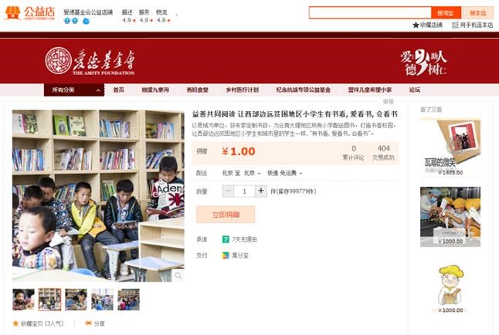Select the second bookshelf thumbnail image
Image resolution: width=499 pixels, height=335 pixels.
coord(49,299)
